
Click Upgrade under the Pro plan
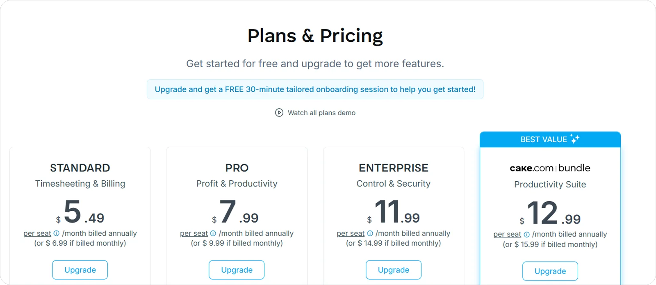click(237, 270)
